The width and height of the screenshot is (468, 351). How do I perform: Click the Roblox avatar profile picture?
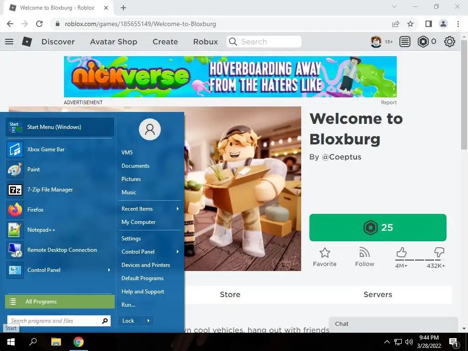pyautogui.click(x=376, y=42)
